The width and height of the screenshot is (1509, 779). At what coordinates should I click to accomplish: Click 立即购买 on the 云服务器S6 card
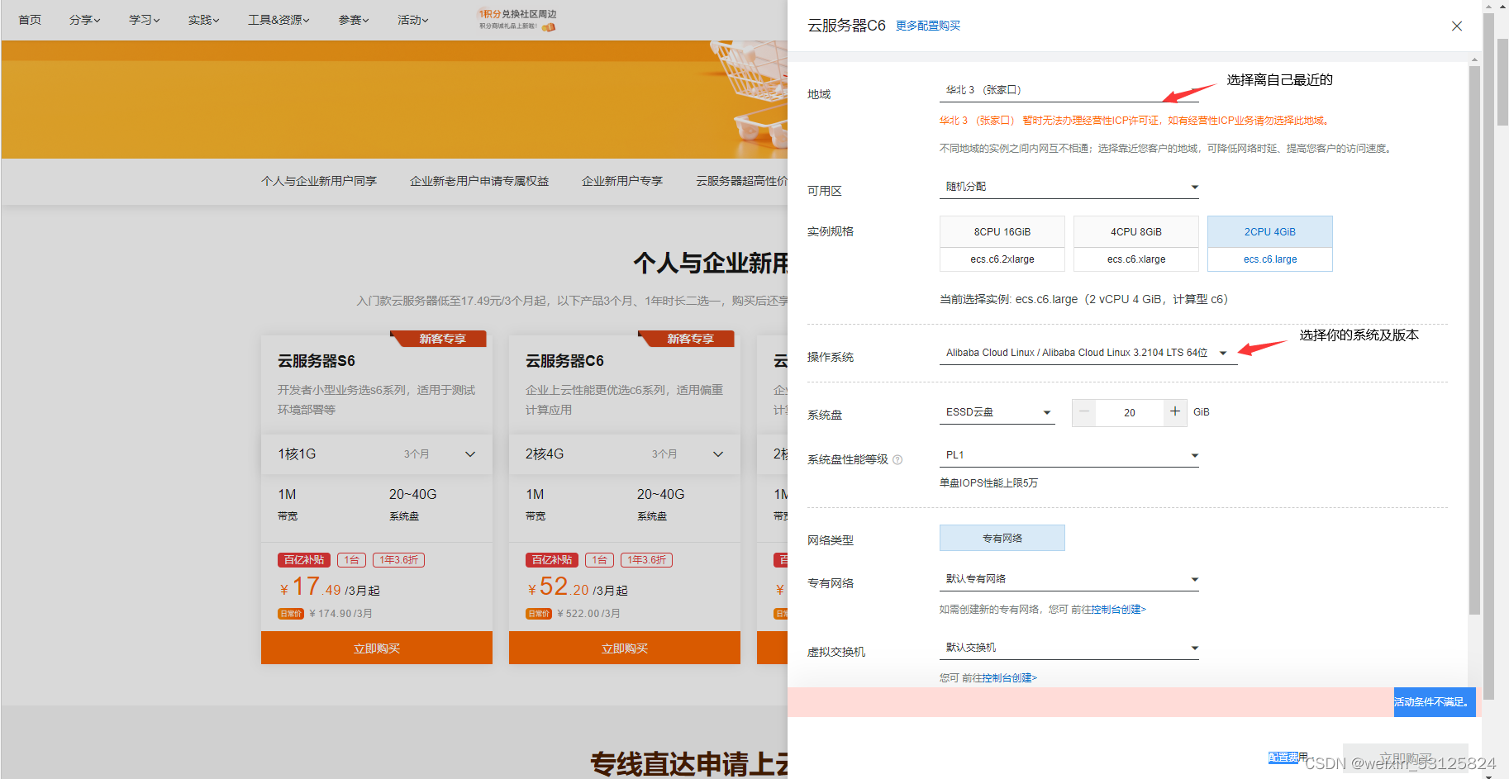pyautogui.click(x=377, y=648)
